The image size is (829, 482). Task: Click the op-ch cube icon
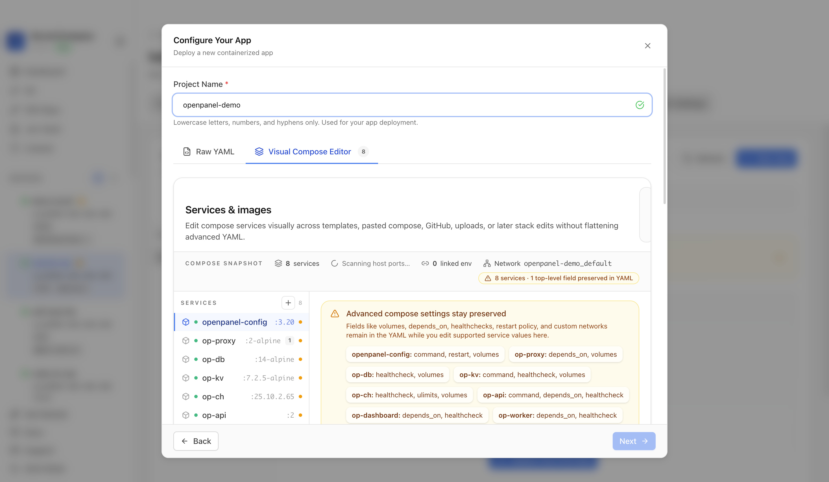[x=186, y=396]
